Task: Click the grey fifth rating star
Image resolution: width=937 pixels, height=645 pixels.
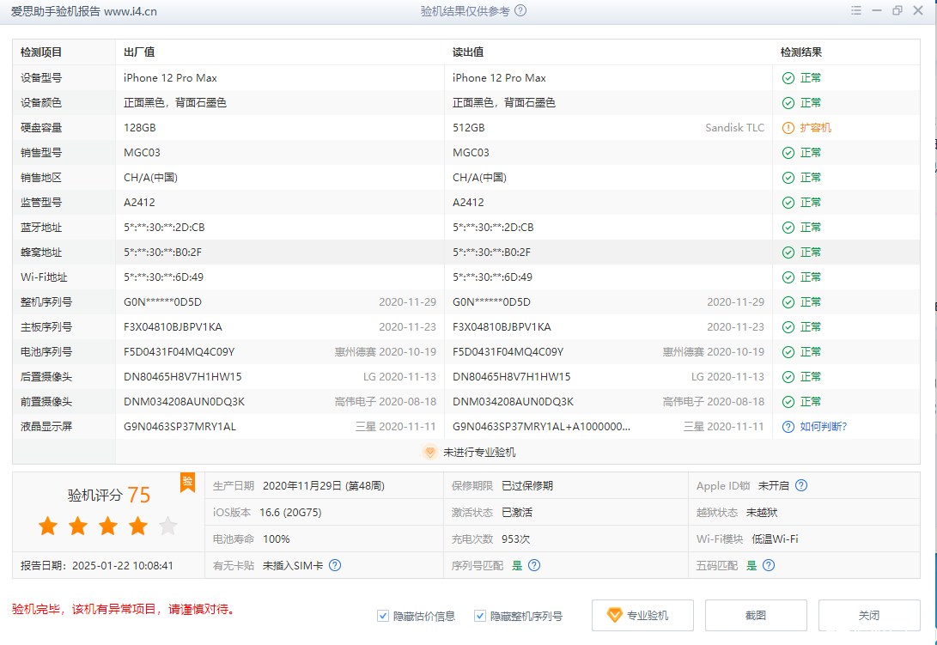Action: pos(168,526)
